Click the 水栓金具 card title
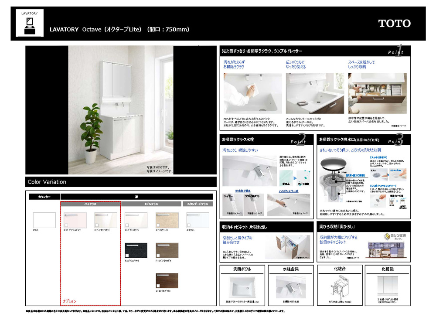Screen dimensions: 436x324 point(290,269)
